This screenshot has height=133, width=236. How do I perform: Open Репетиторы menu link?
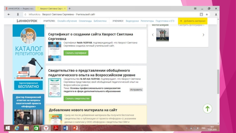tap(147, 21)
